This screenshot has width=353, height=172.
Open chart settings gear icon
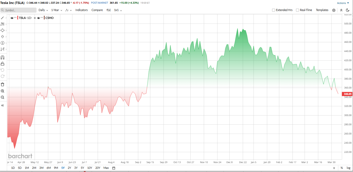tap(334, 10)
